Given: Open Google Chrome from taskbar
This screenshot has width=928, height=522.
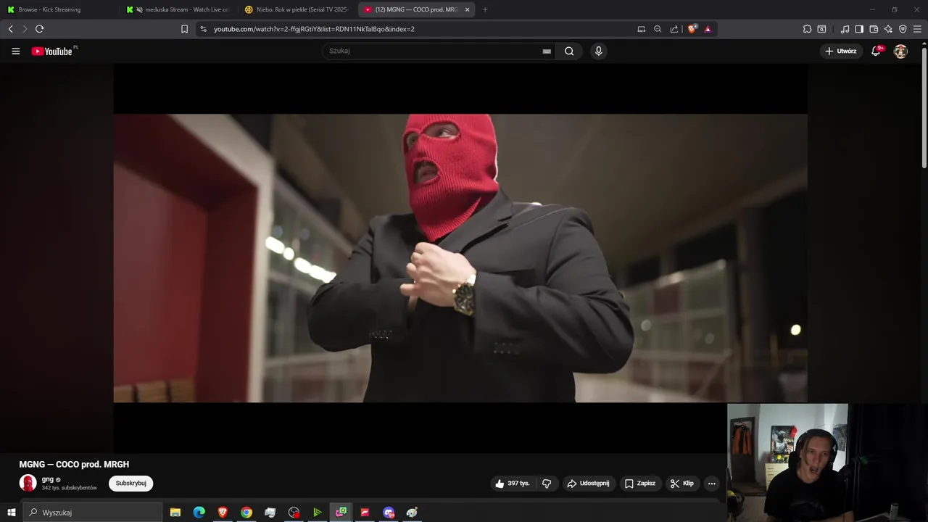Looking at the screenshot, I should (x=246, y=513).
